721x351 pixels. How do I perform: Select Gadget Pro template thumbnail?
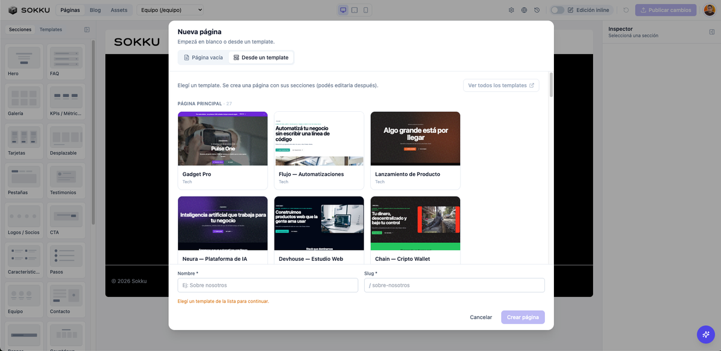223,139
